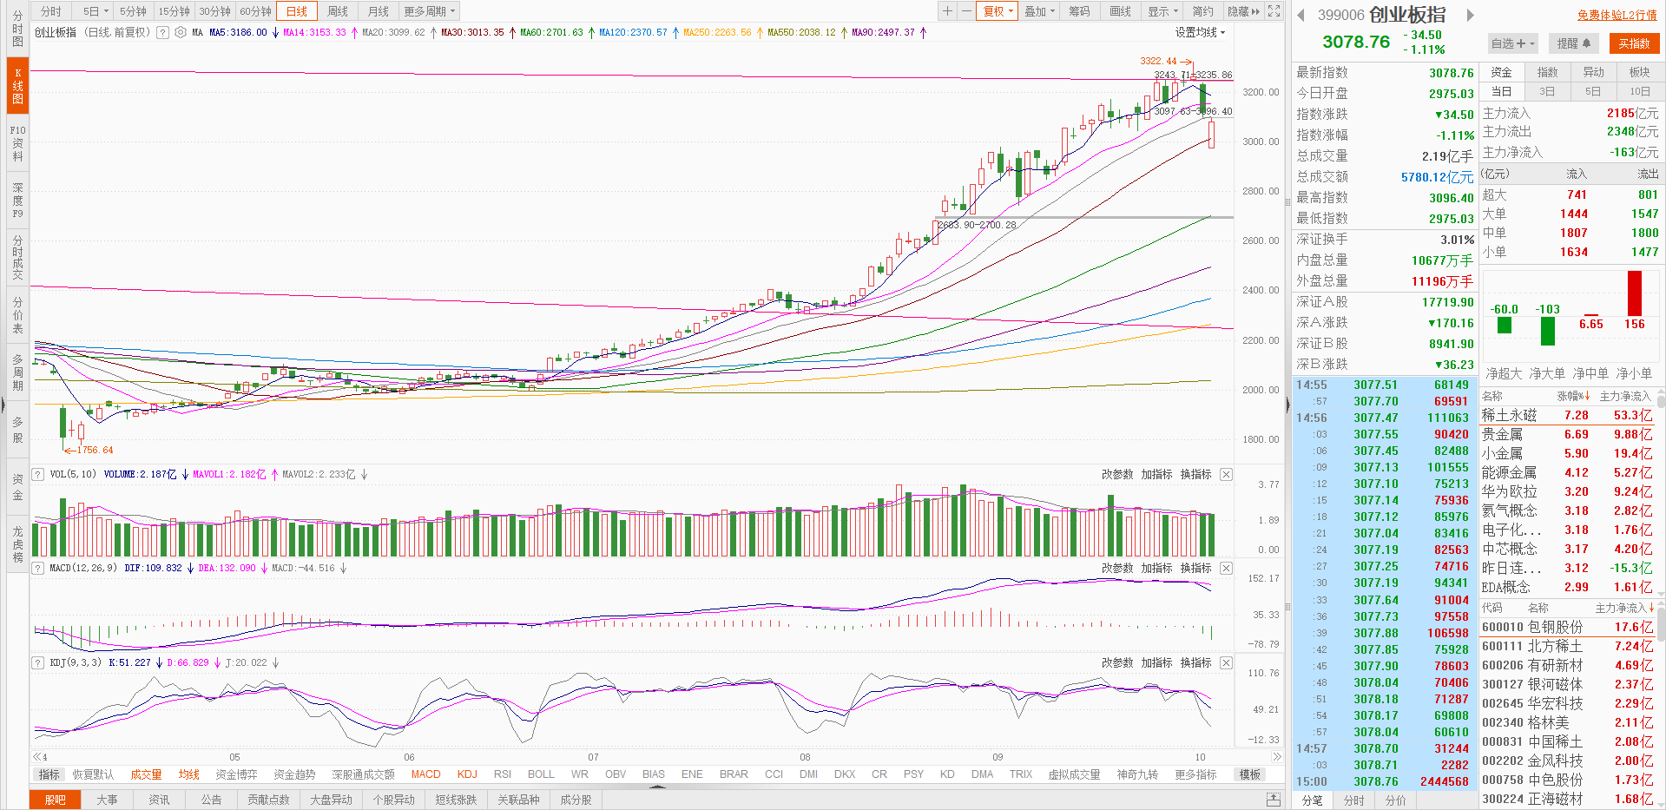Screen dimensions: 1666x810
Task: Open the 免费体验L2行情 link
Action: (1617, 15)
